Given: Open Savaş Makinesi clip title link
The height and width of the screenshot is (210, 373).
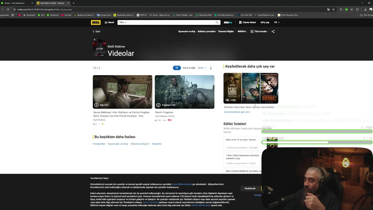Looking at the screenshot, I should point(121,114).
